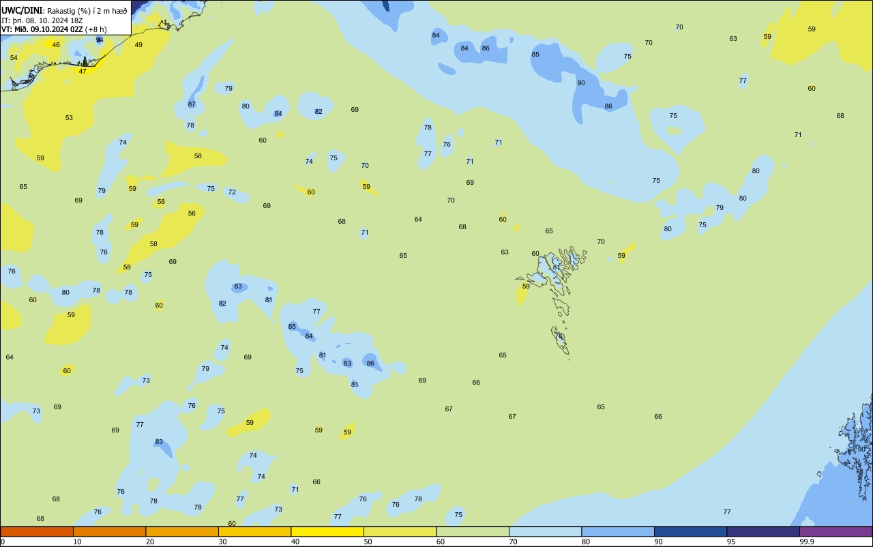This screenshot has height=547, width=873.
Task: Select the humidity value '49' on the map
Action: (138, 45)
